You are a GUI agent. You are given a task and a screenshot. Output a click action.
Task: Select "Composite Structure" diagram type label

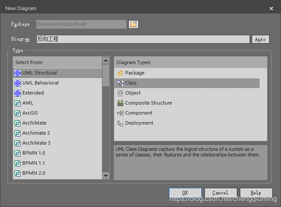tap(148, 103)
